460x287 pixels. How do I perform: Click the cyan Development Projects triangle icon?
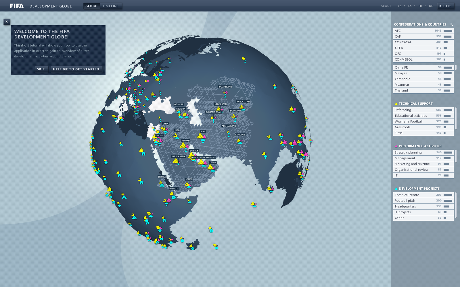point(396,189)
